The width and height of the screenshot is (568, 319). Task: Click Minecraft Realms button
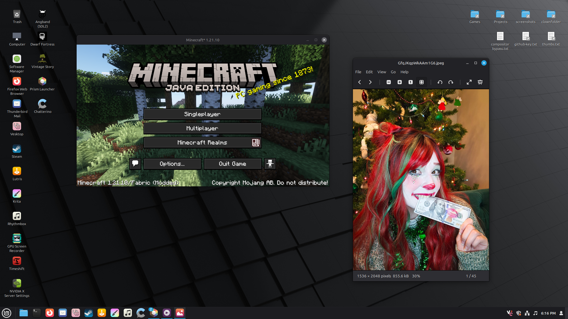pos(202,143)
